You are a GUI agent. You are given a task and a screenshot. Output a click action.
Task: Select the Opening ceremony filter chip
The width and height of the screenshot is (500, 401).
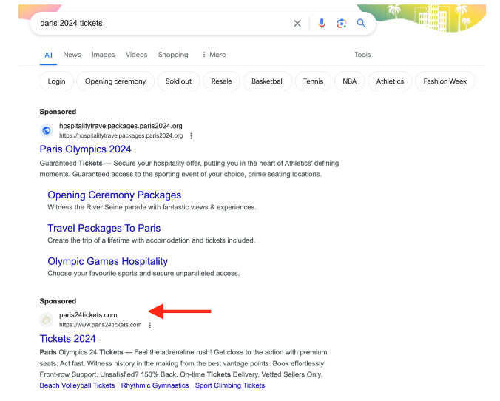(x=115, y=81)
